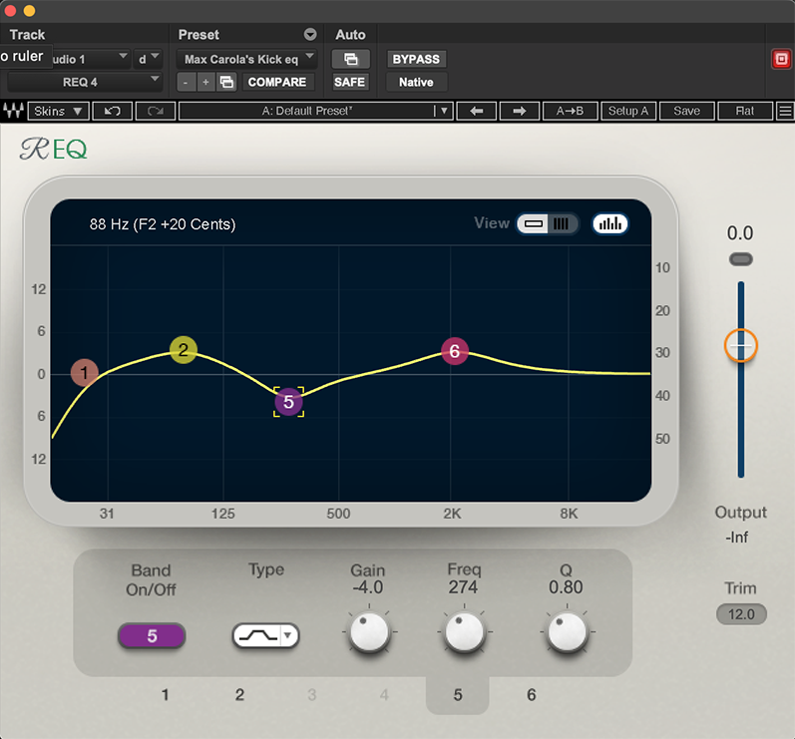Toggle the spectrum analyzer view icon
Viewport: 795px width, 739px height.
(x=609, y=223)
